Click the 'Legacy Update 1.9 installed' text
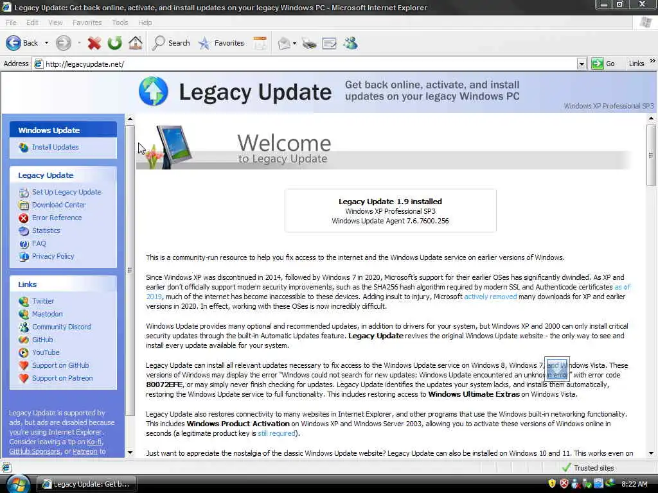The height and width of the screenshot is (493, 658). 390,202
